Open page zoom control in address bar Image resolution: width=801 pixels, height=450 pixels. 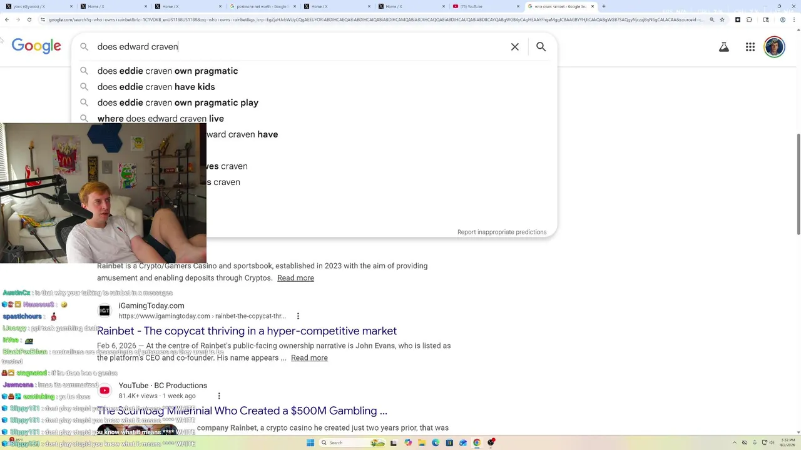pyautogui.click(x=712, y=19)
